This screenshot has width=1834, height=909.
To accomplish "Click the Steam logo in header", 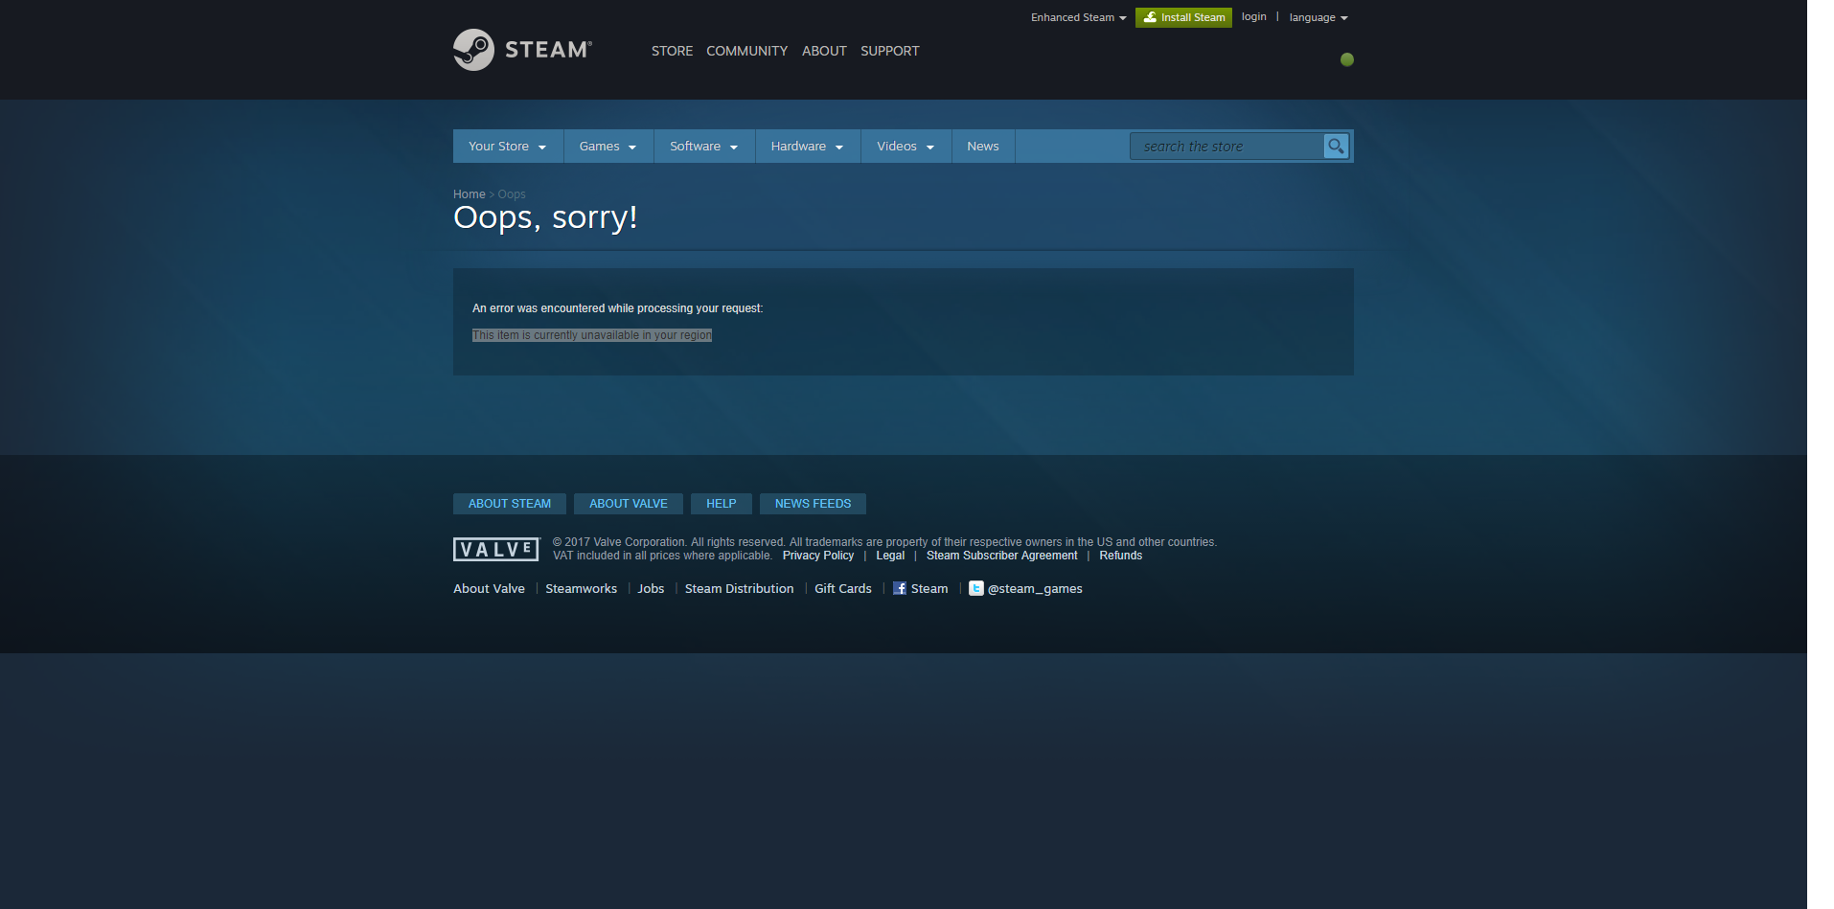I will 522,50.
